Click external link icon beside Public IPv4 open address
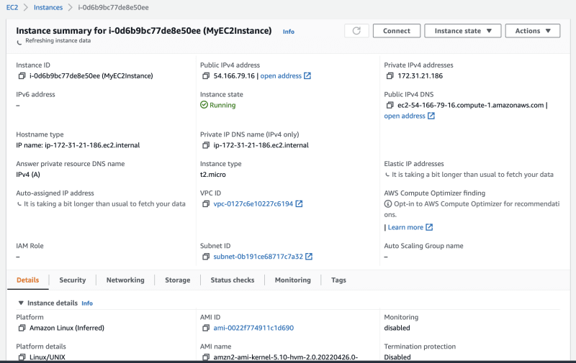 pyautogui.click(x=307, y=76)
